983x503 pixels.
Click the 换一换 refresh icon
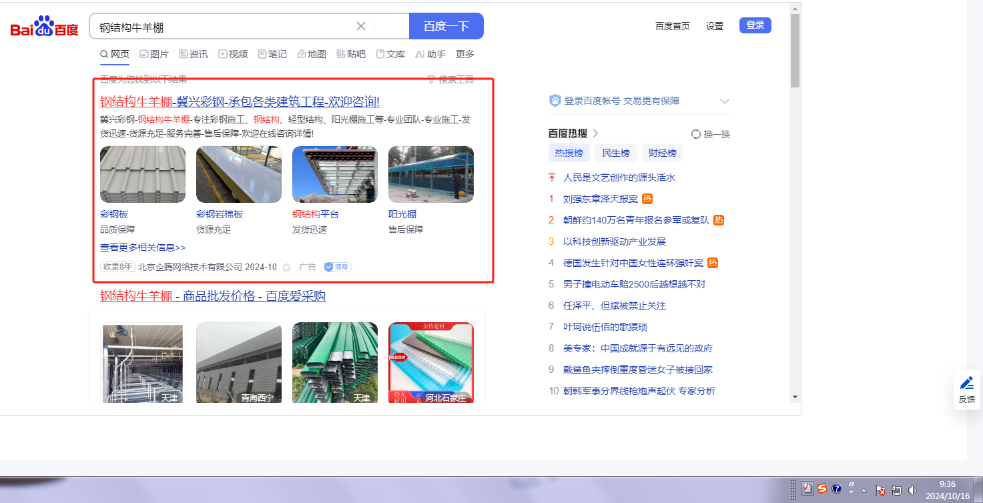(x=696, y=134)
